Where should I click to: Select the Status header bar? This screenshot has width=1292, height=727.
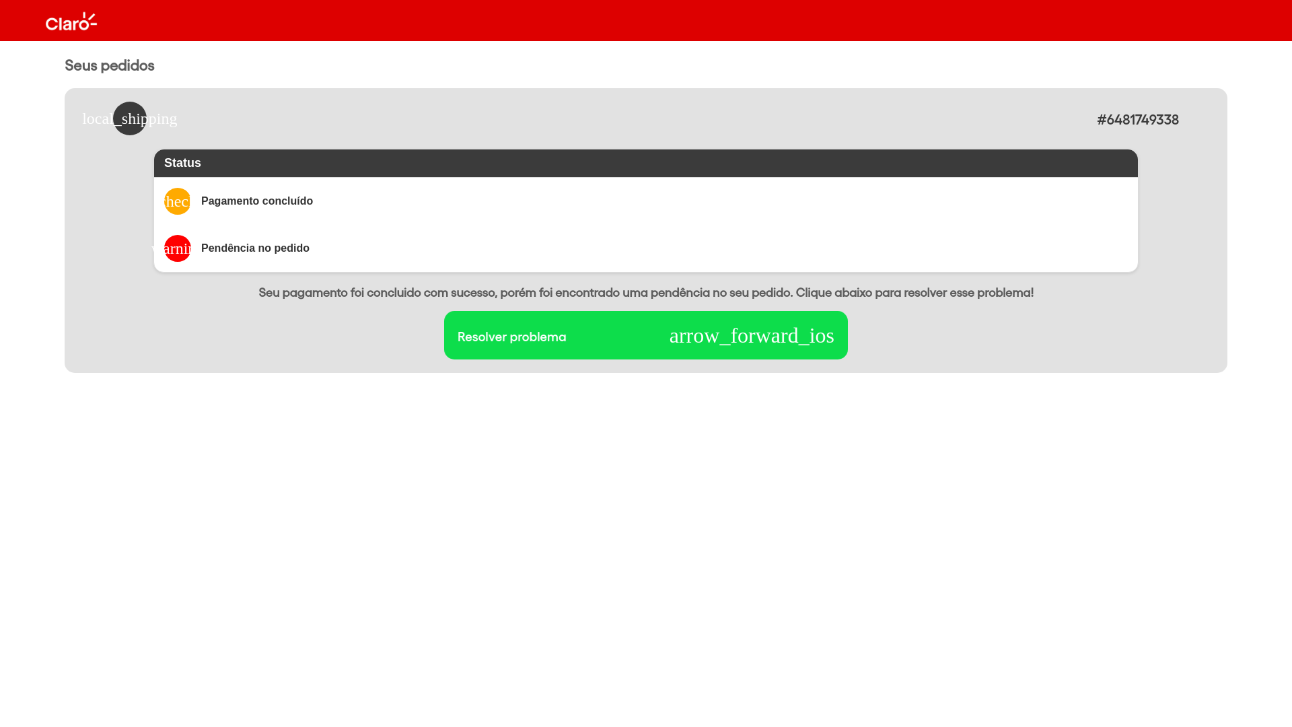point(646,164)
